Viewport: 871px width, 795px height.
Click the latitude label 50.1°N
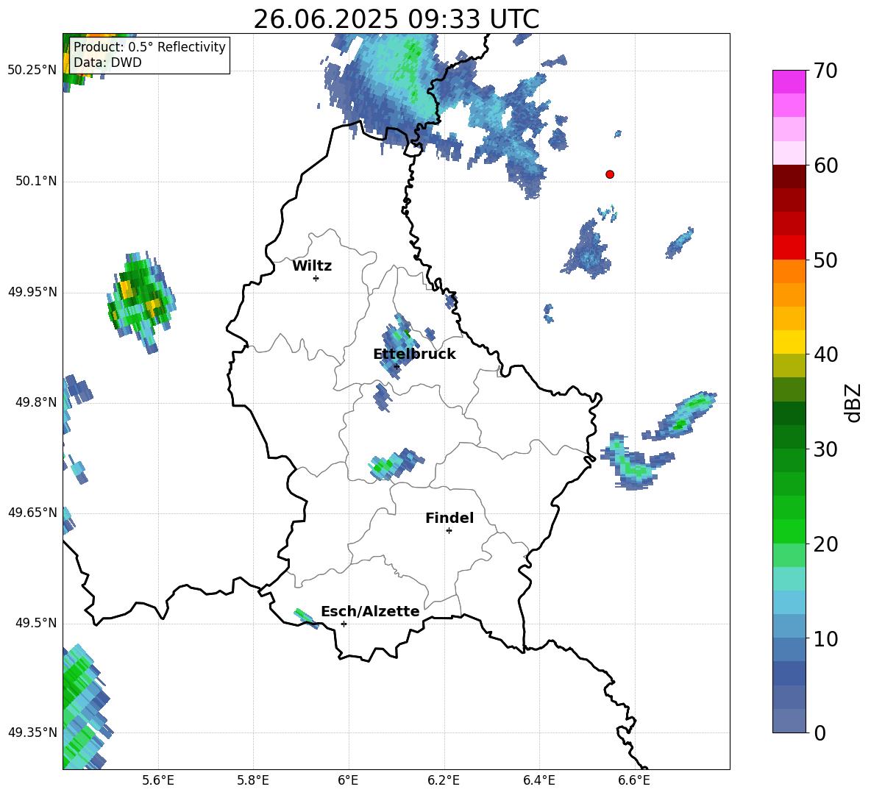[35, 182]
